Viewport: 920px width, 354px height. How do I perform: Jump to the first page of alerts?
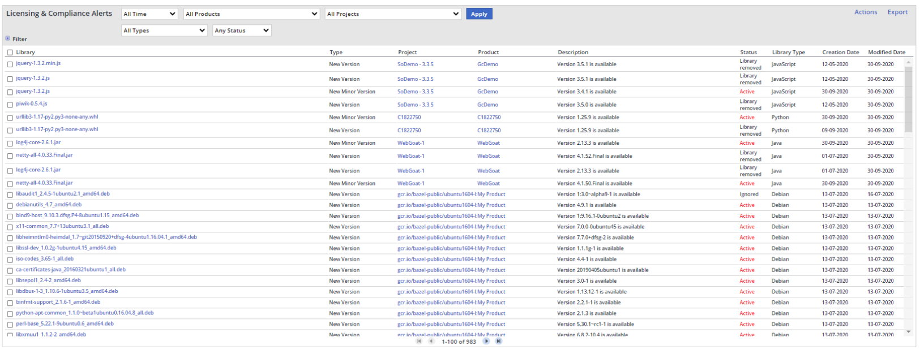click(419, 342)
